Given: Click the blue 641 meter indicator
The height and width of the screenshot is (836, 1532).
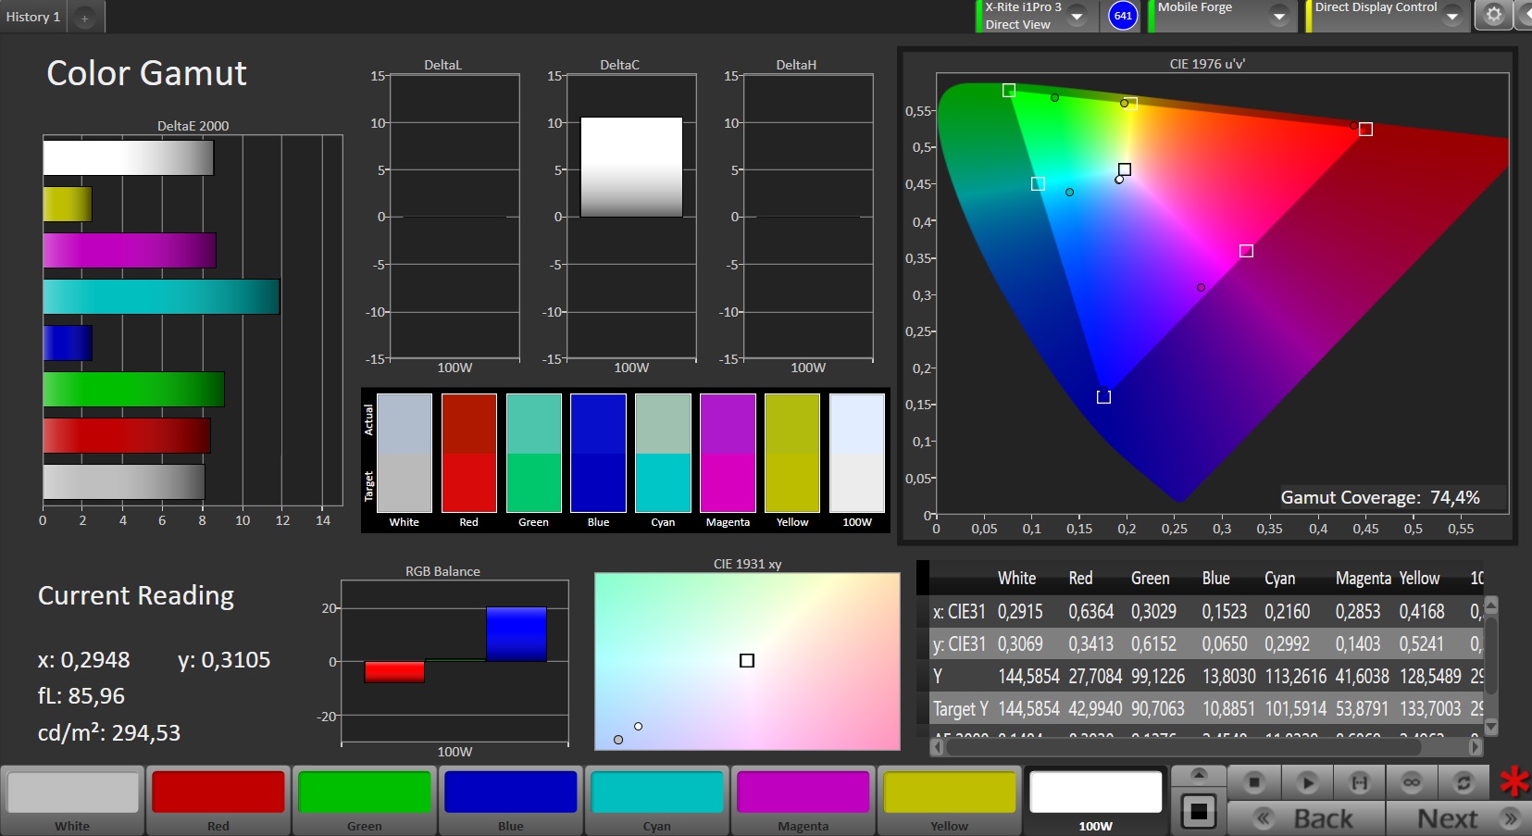Looking at the screenshot, I should [1123, 16].
